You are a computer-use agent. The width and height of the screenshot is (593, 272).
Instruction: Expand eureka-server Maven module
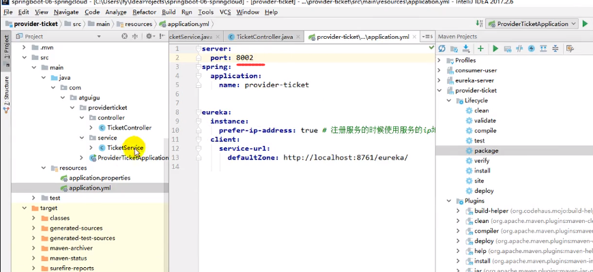click(x=439, y=80)
